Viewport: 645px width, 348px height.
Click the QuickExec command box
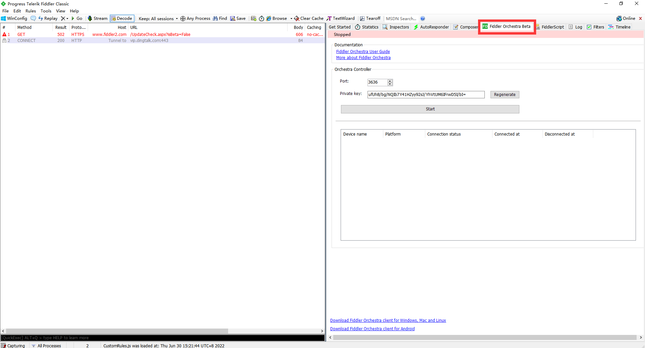tap(163, 338)
